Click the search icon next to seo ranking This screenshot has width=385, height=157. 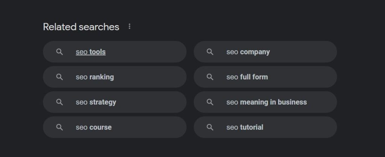click(59, 77)
